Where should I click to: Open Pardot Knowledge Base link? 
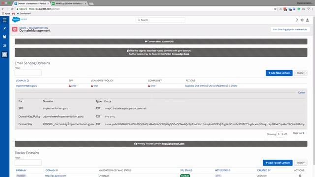pos(177,54)
